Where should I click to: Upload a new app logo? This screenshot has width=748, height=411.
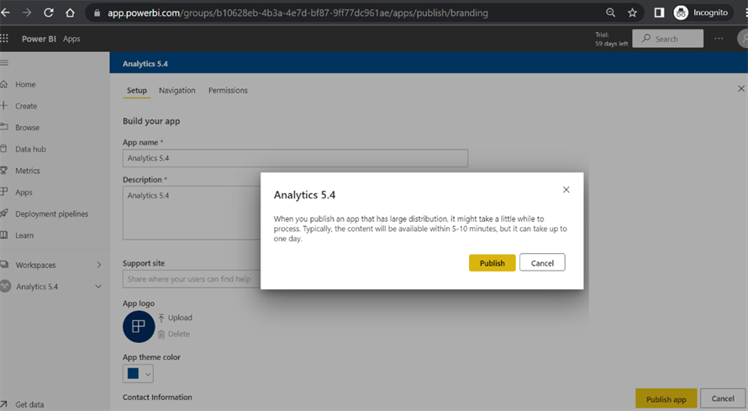click(x=175, y=318)
